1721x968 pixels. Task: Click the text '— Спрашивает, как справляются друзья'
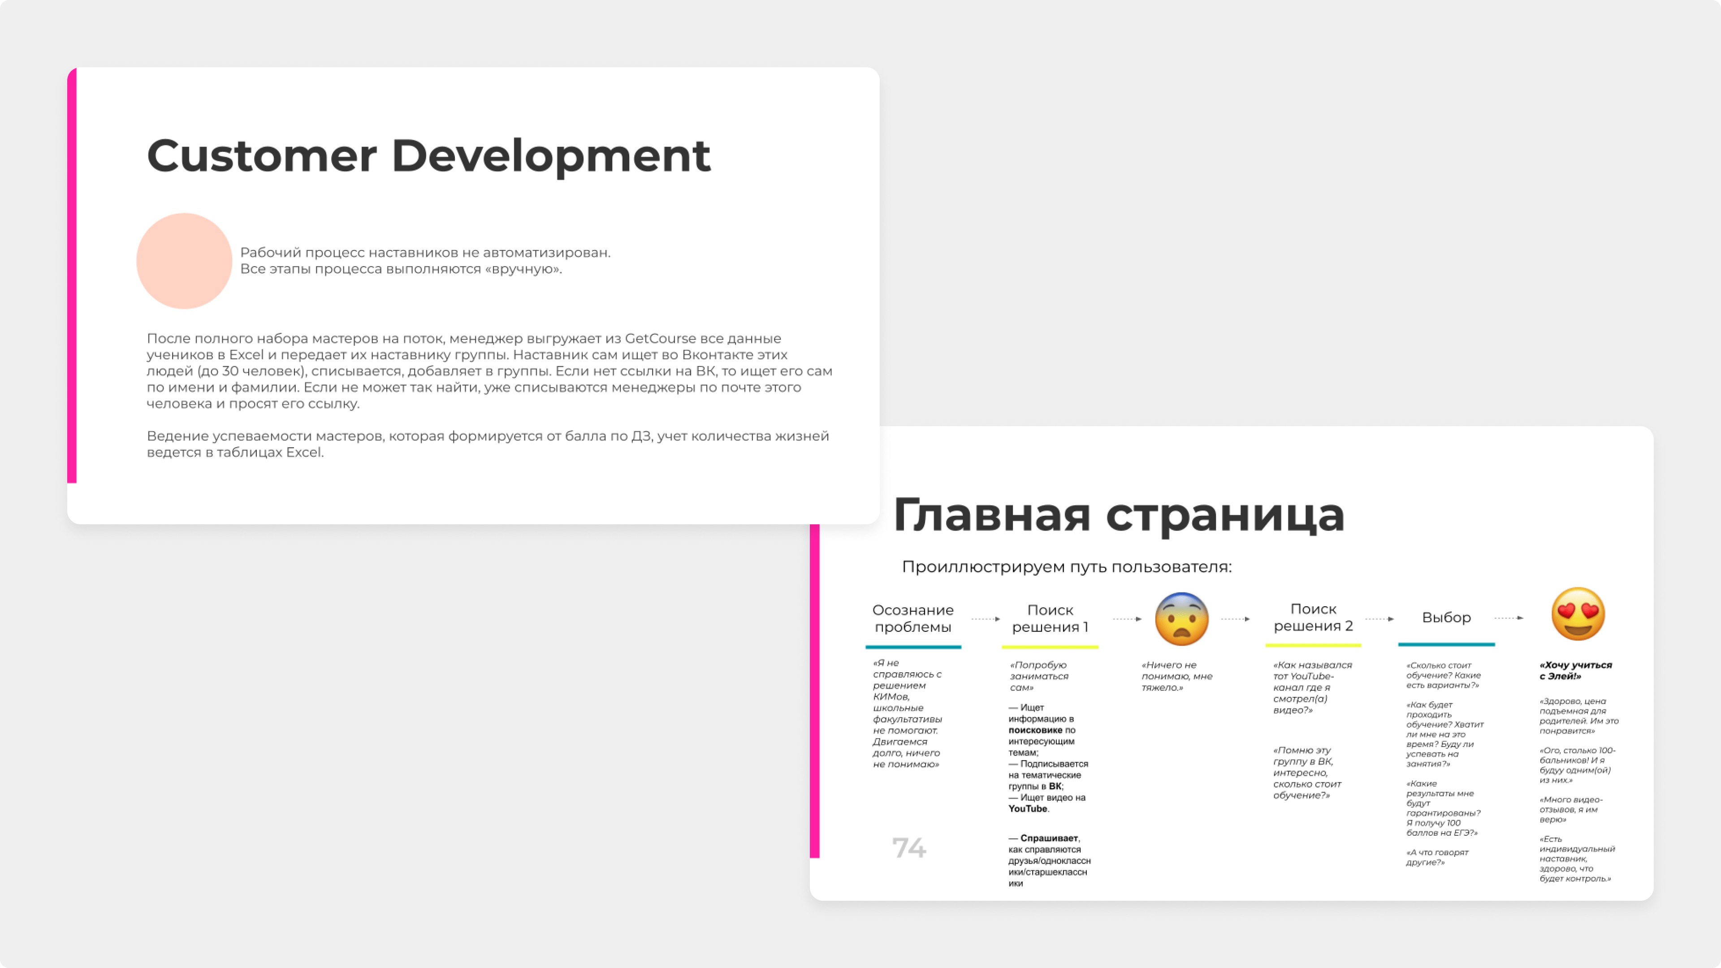coord(1050,861)
